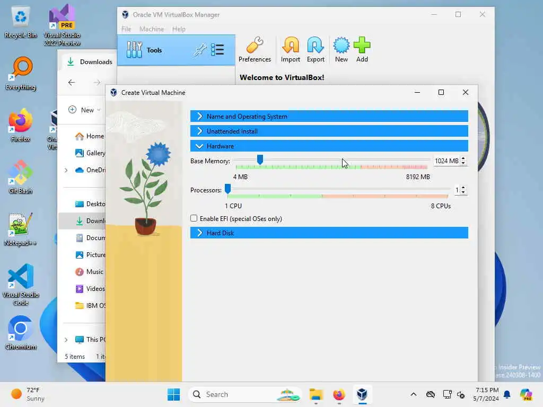Click the Base Memory slider handle
The height and width of the screenshot is (407, 543).
click(260, 160)
